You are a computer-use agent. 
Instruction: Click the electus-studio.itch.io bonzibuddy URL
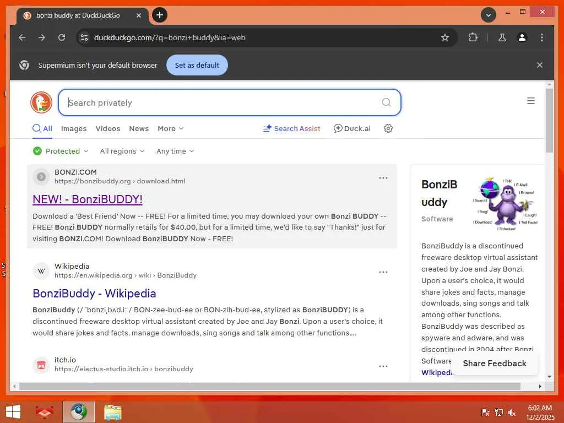pyautogui.click(x=124, y=369)
